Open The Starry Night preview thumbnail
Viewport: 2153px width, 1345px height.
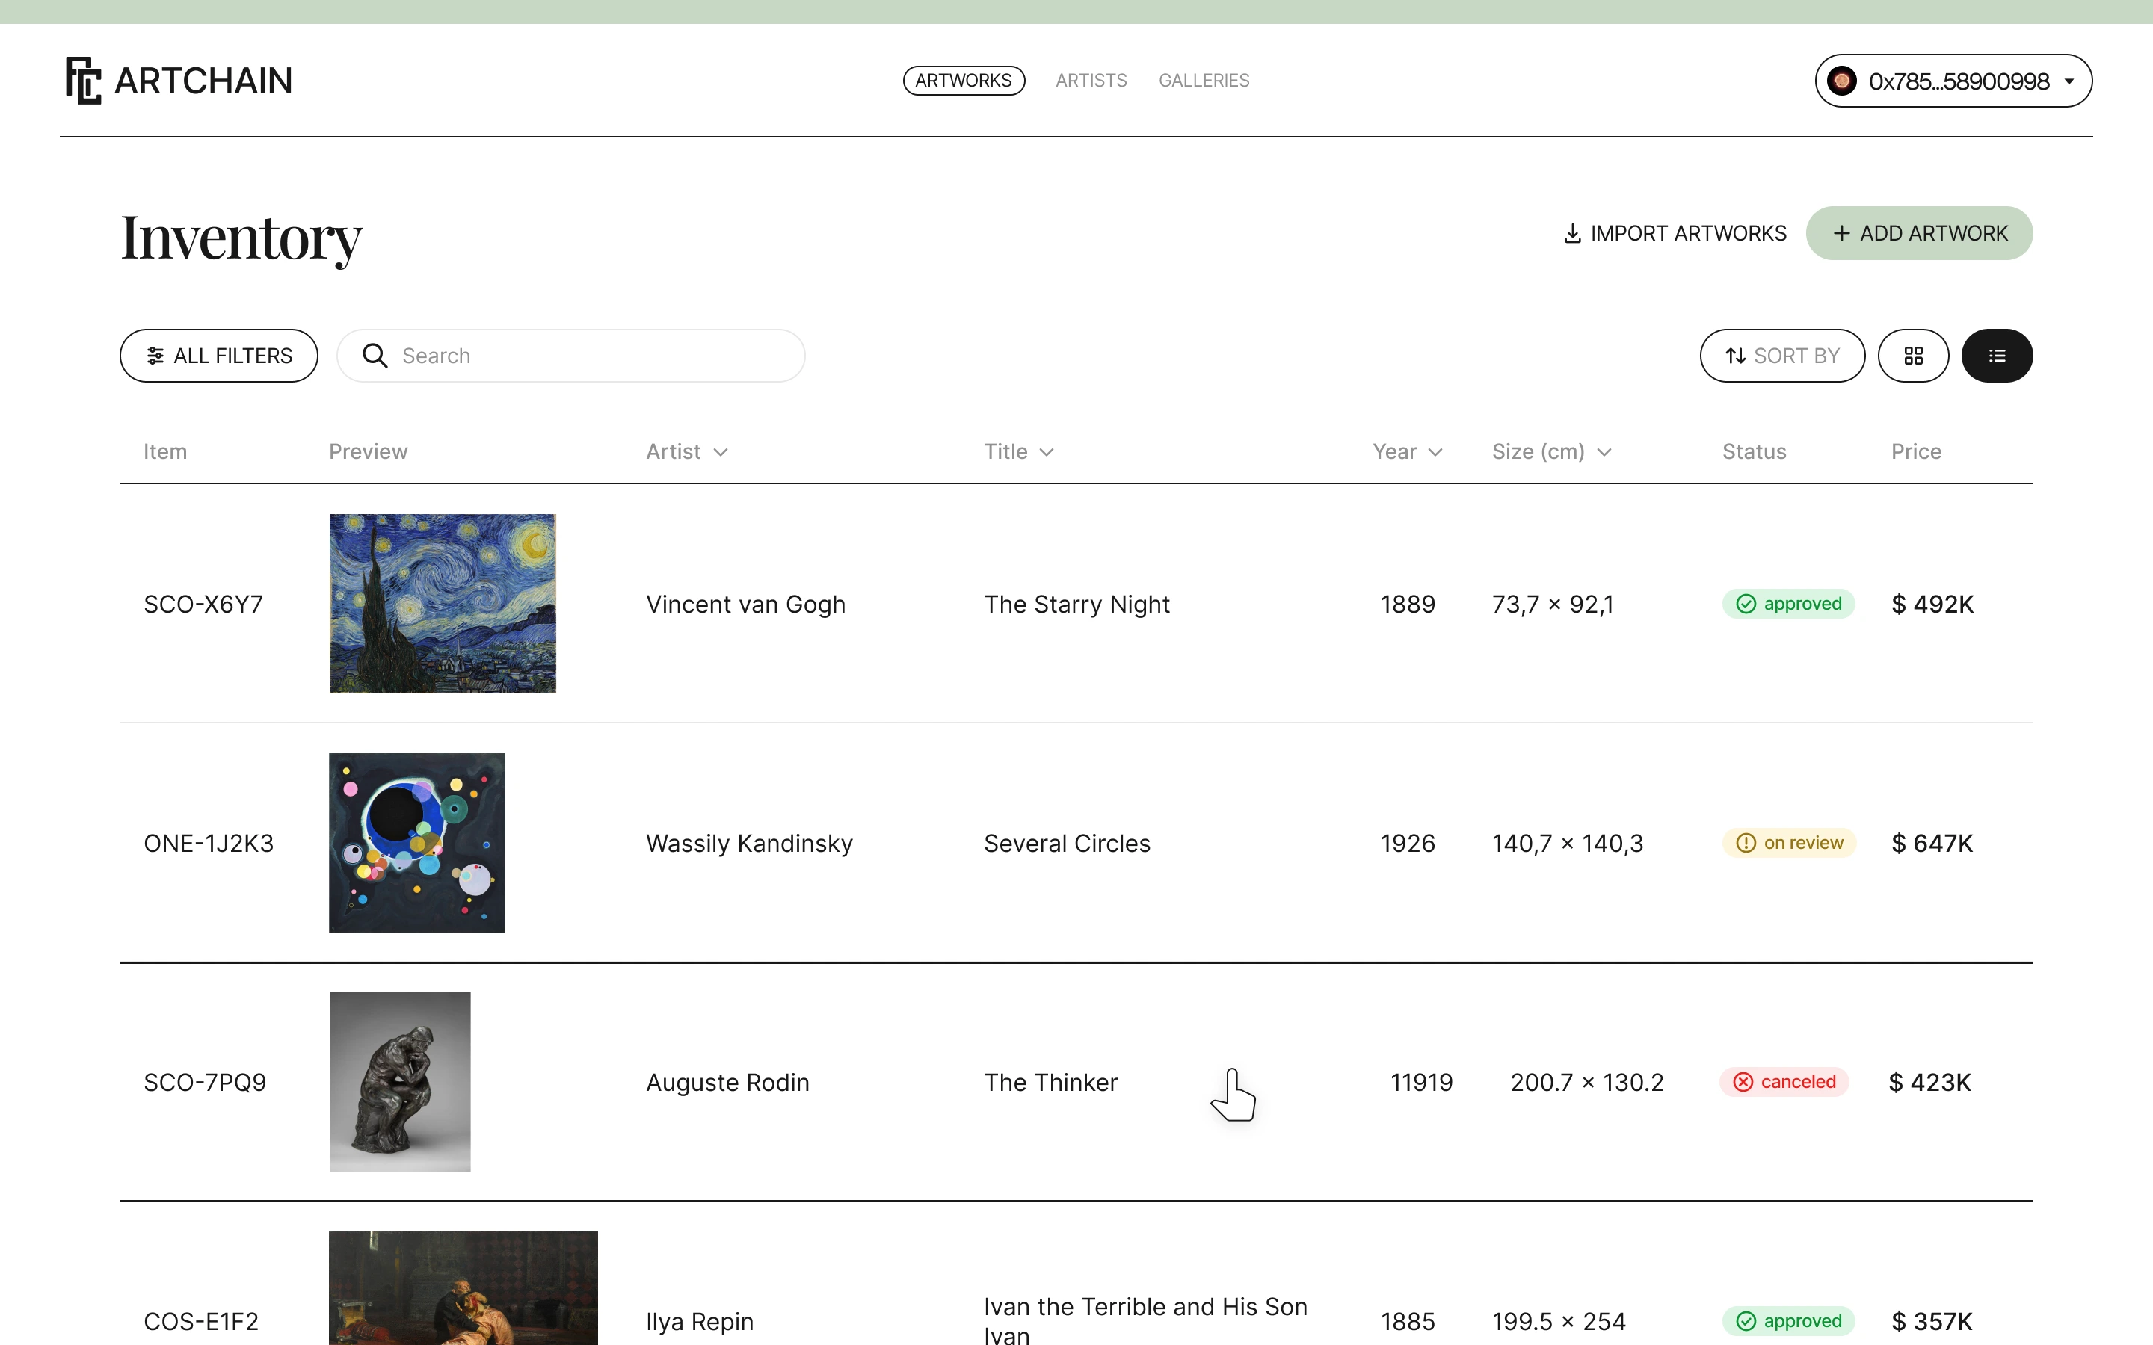point(442,603)
